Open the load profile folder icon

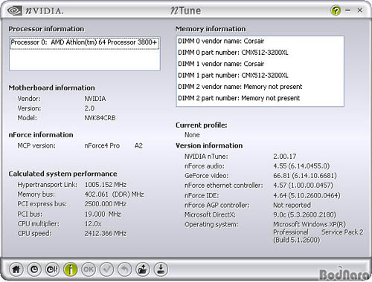coord(143,269)
